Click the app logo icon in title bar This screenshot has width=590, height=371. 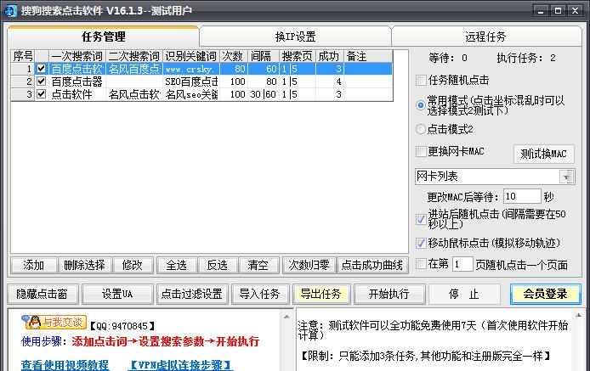[x=10, y=10]
